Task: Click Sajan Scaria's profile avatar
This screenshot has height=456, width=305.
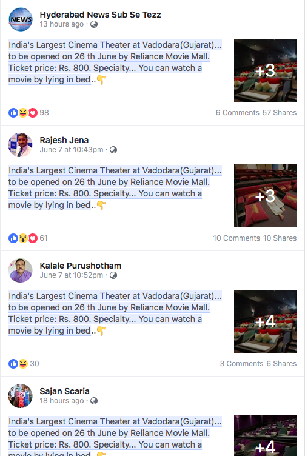Action: click(21, 396)
